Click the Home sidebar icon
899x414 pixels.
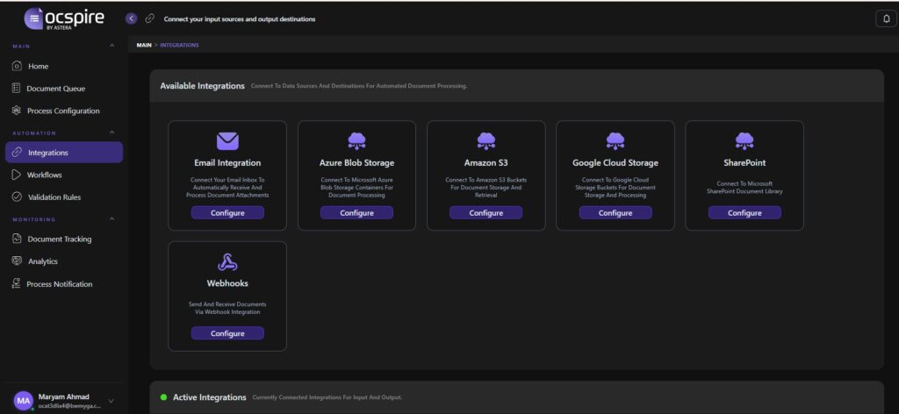18,66
